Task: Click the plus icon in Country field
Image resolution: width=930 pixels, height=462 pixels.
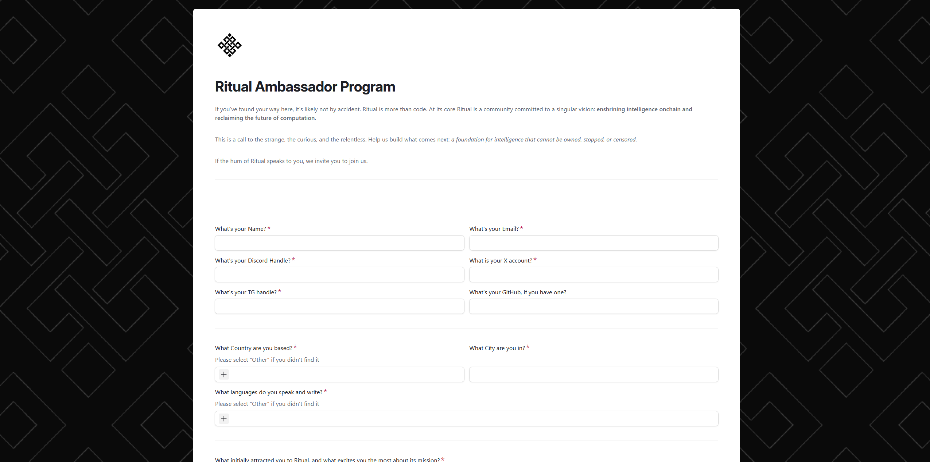Action: pyautogui.click(x=224, y=374)
